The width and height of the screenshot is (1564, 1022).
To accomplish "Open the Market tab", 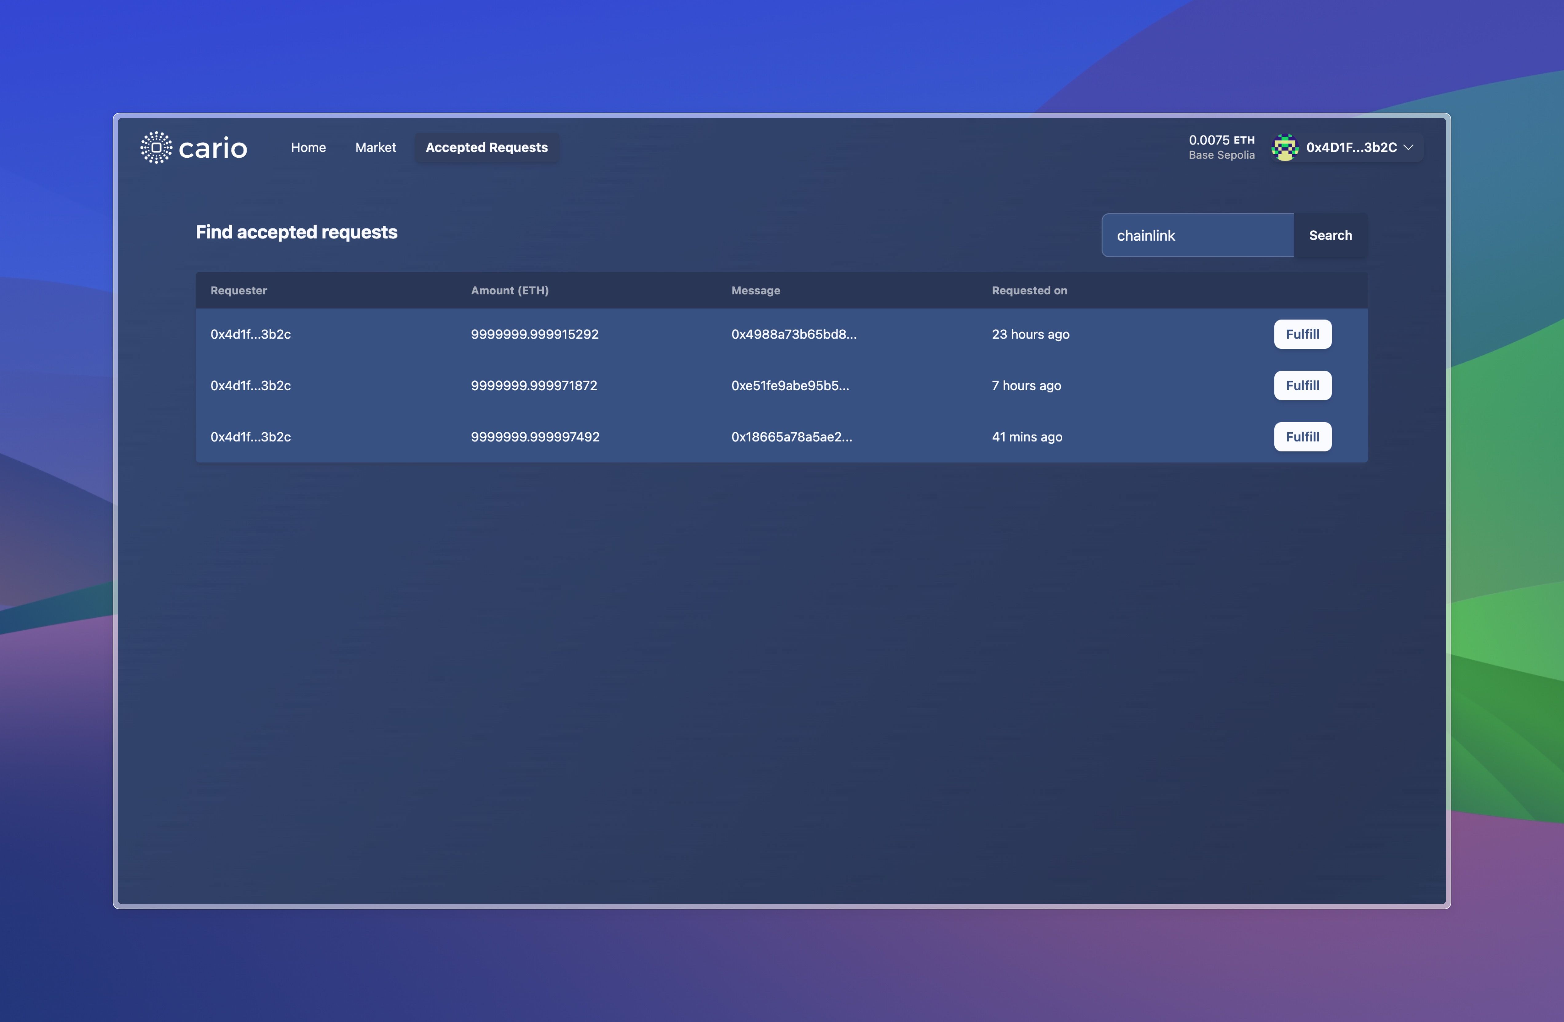I will tap(375, 147).
